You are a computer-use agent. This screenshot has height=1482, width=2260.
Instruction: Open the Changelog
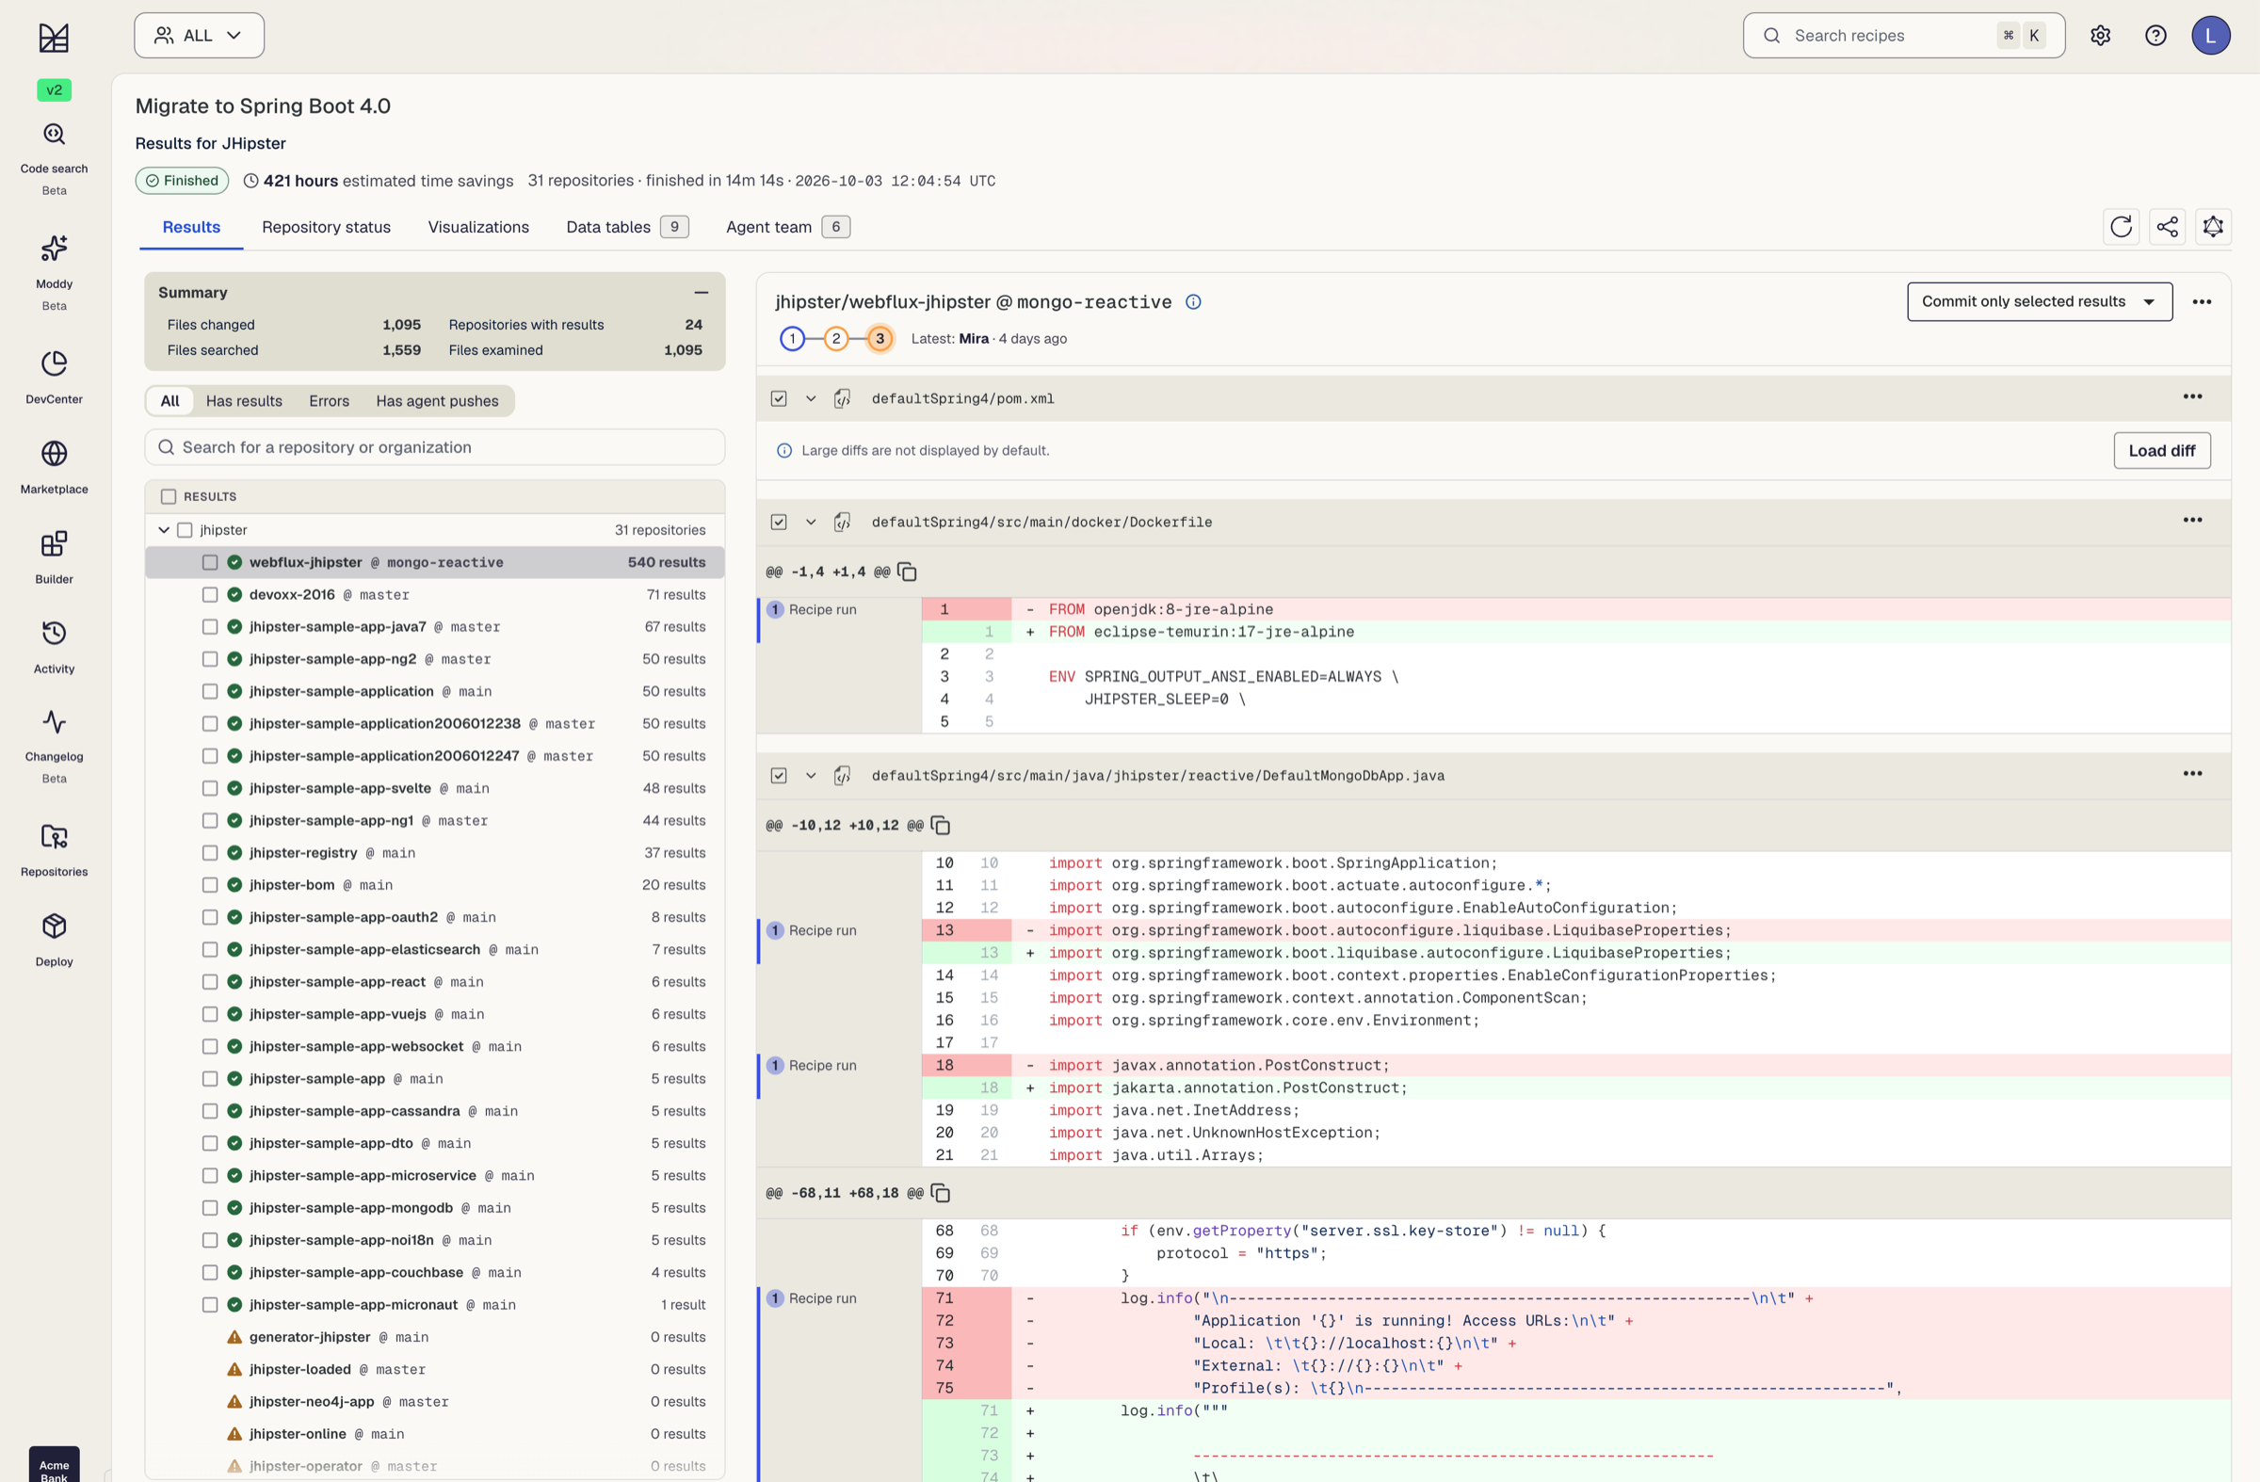(54, 747)
